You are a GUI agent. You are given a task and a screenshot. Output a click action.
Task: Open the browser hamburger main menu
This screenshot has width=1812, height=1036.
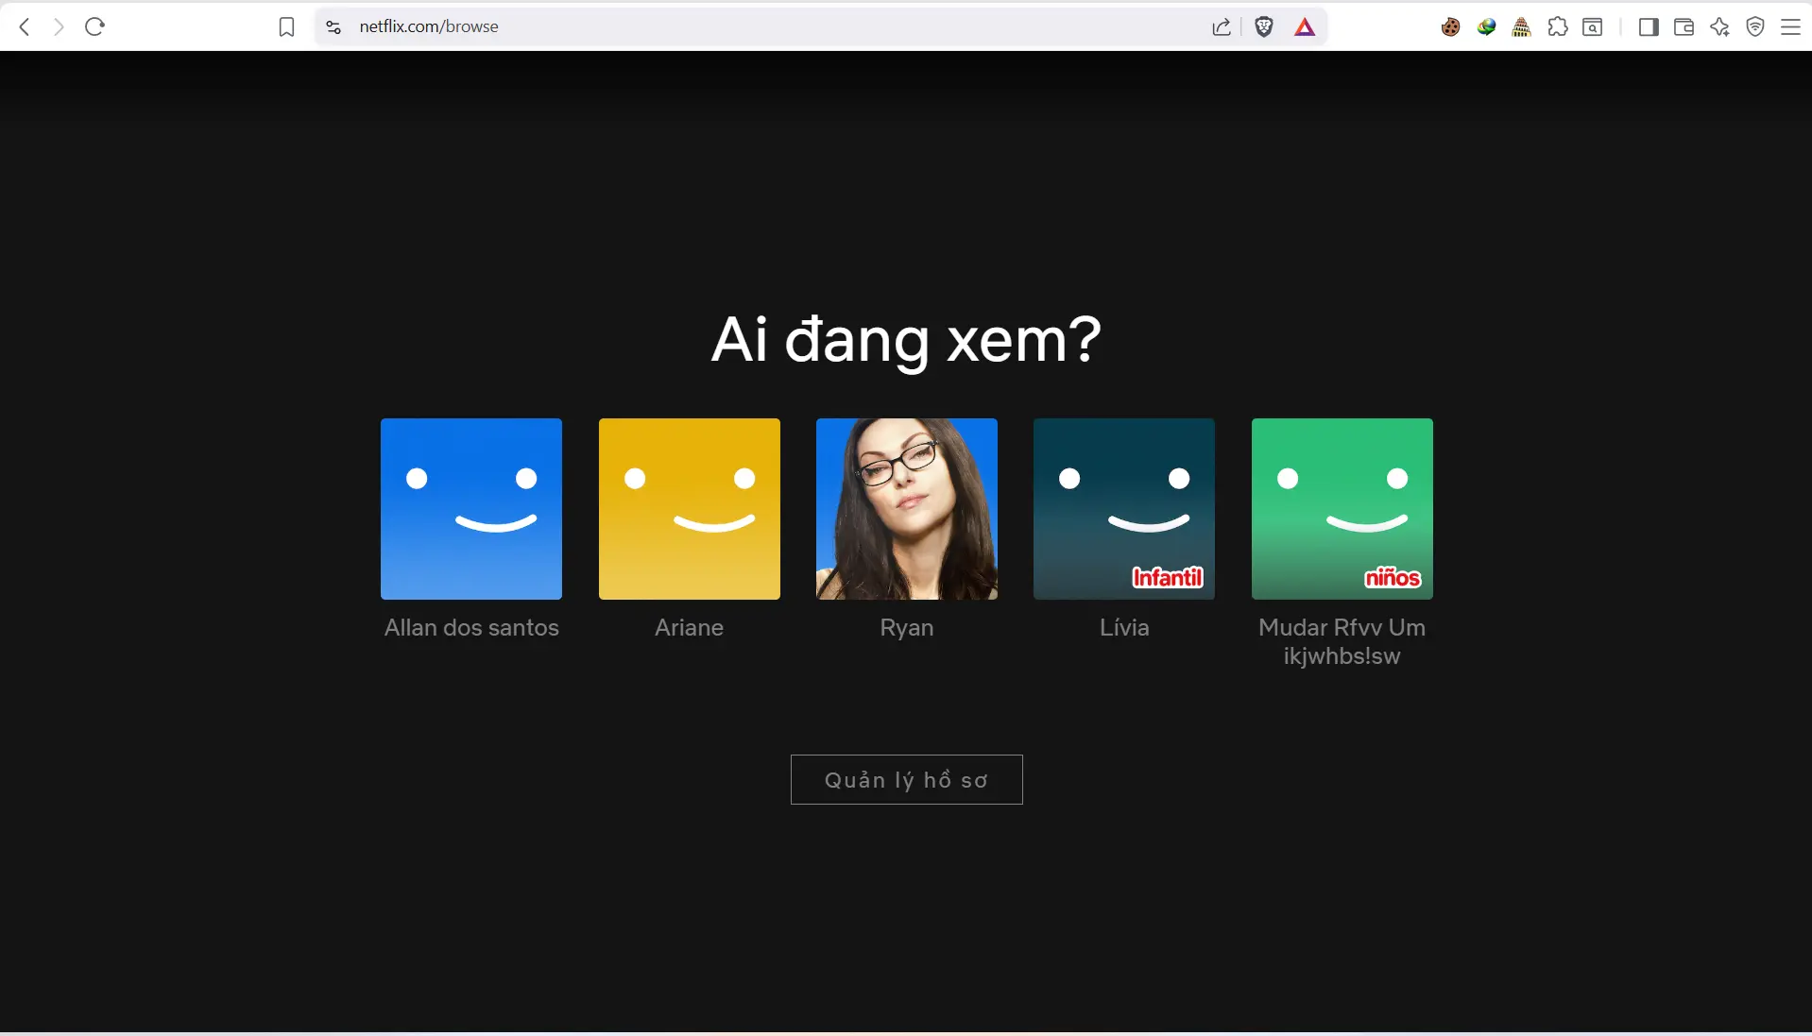tap(1790, 26)
